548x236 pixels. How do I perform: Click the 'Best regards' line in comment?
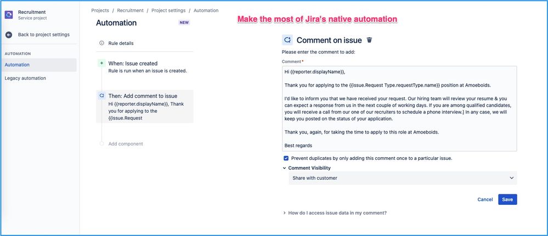(x=298, y=146)
